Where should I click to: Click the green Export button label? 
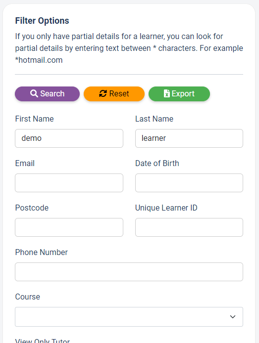click(183, 93)
